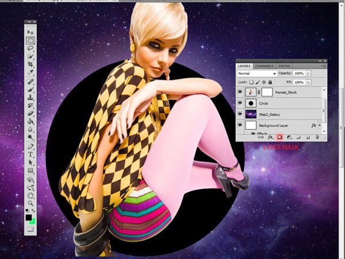This screenshot has height=259, width=345.
Task: Select the Pen tool
Action: pyautogui.click(x=30, y=146)
